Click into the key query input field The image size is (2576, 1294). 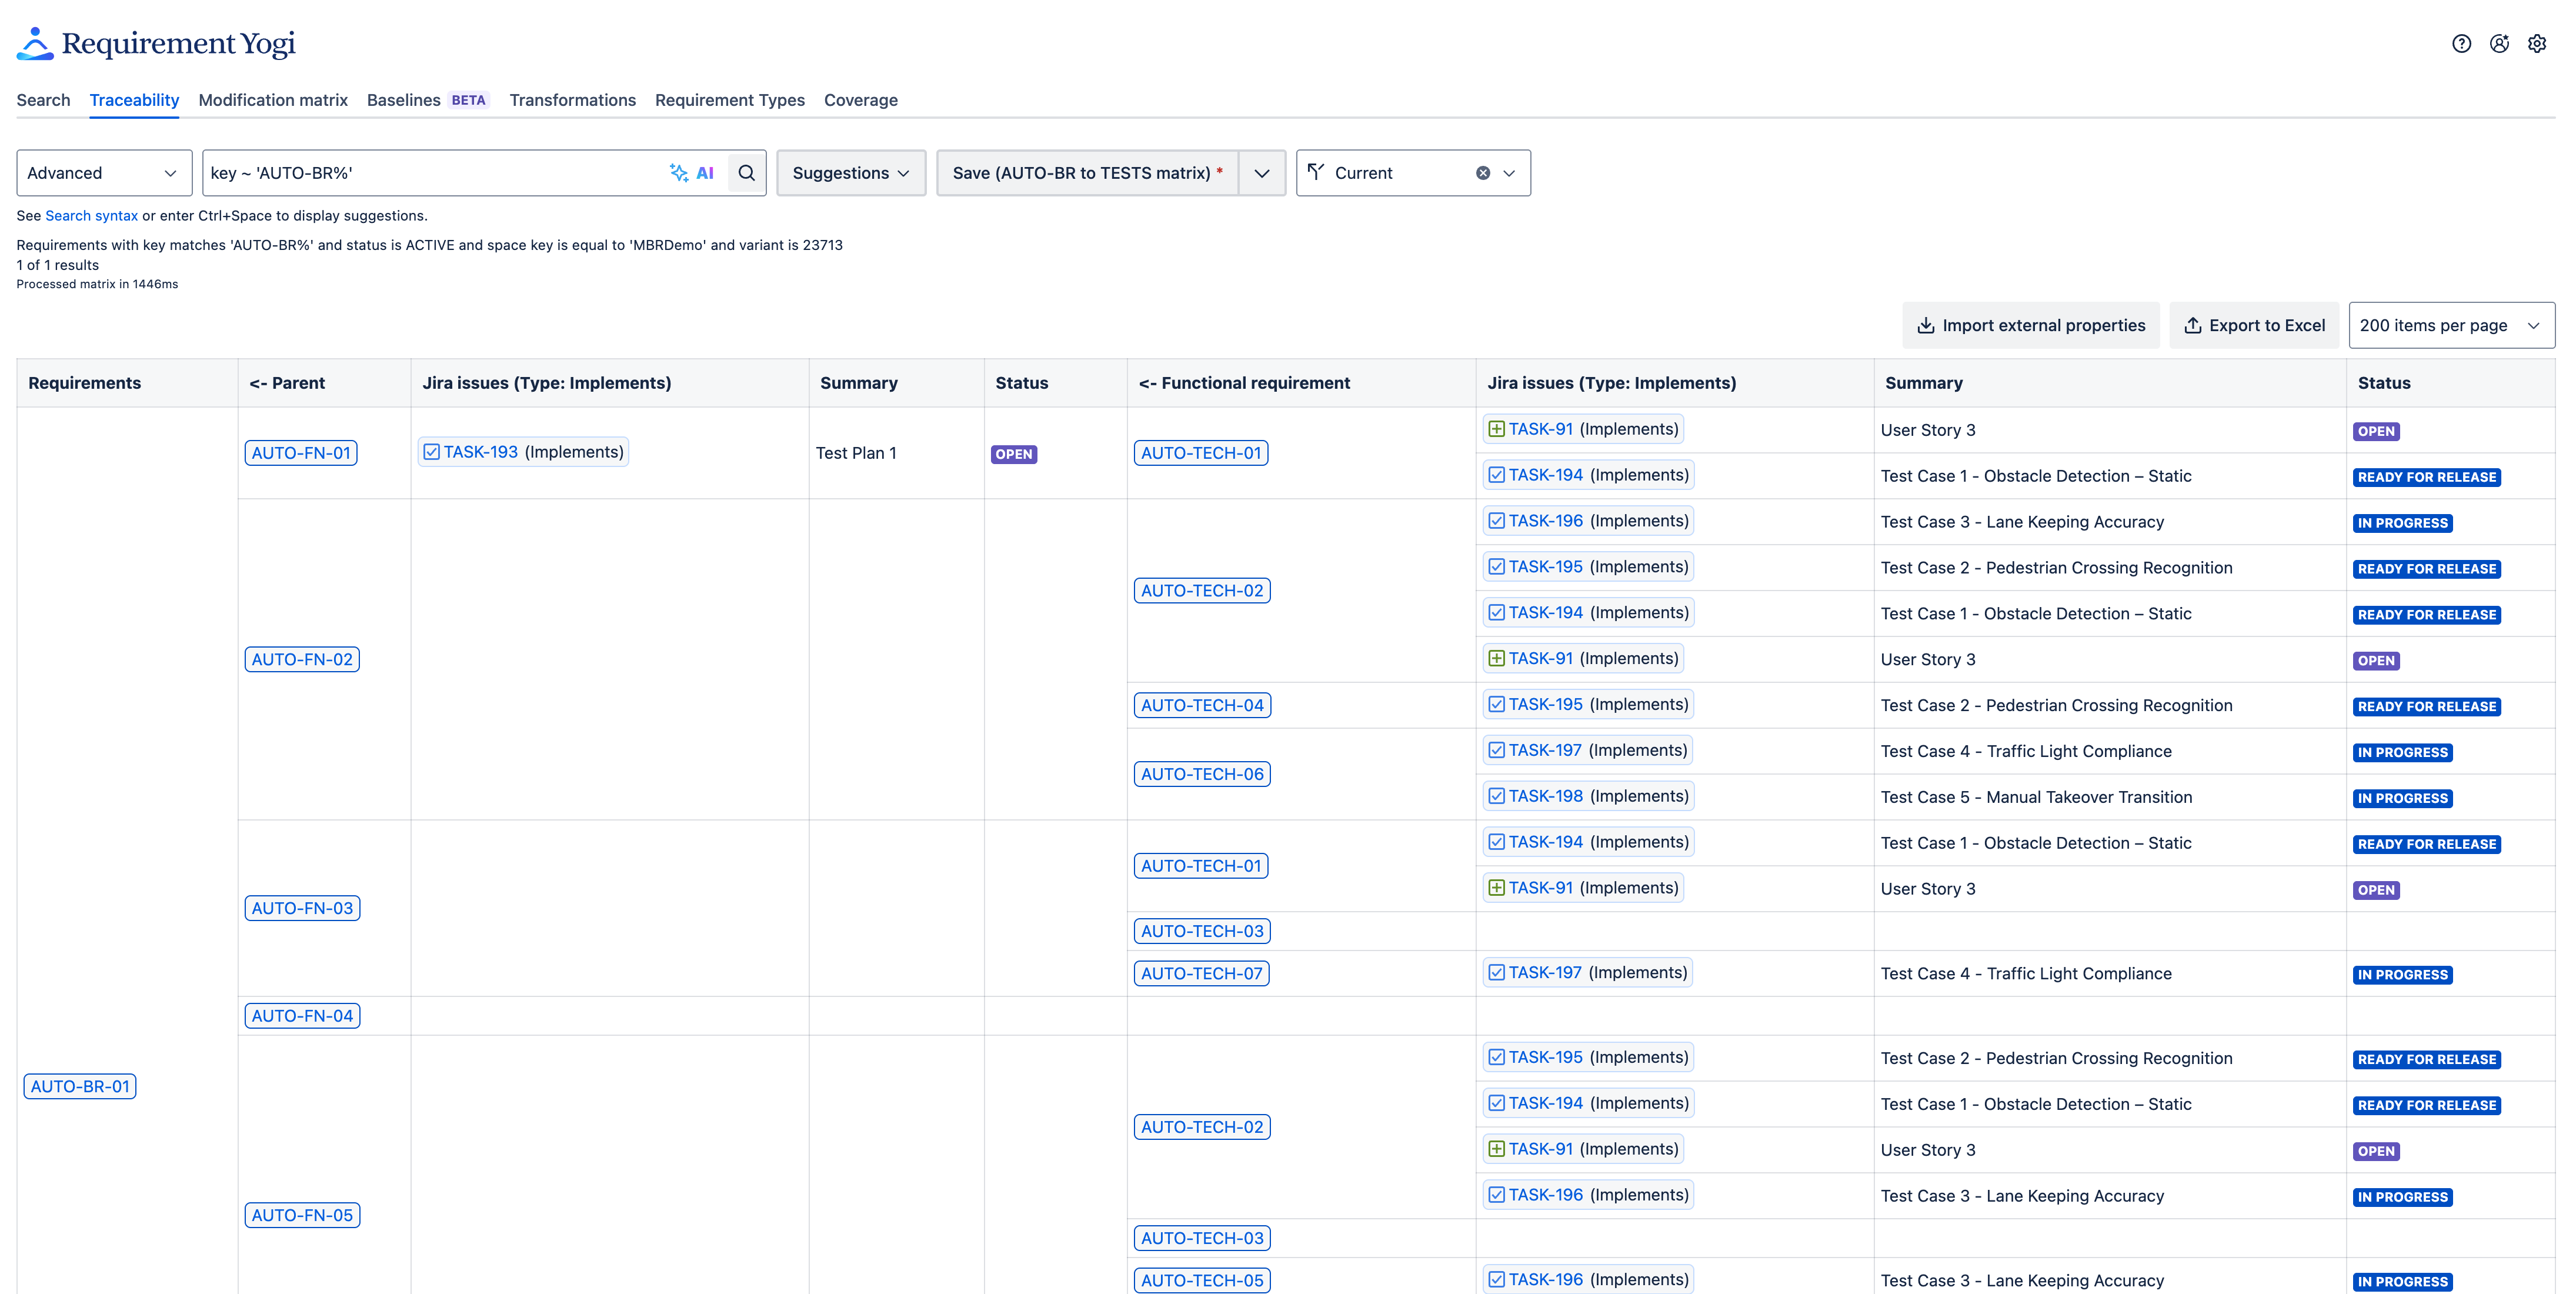coord(430,173)
